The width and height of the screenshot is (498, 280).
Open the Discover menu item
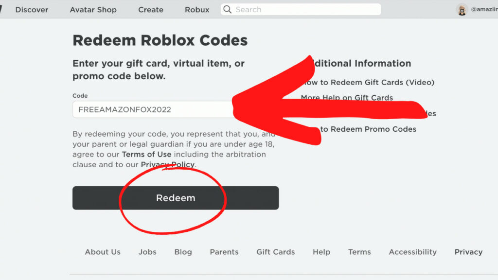pos(32,10)
